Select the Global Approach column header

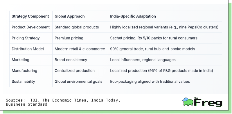click(69, 16)
